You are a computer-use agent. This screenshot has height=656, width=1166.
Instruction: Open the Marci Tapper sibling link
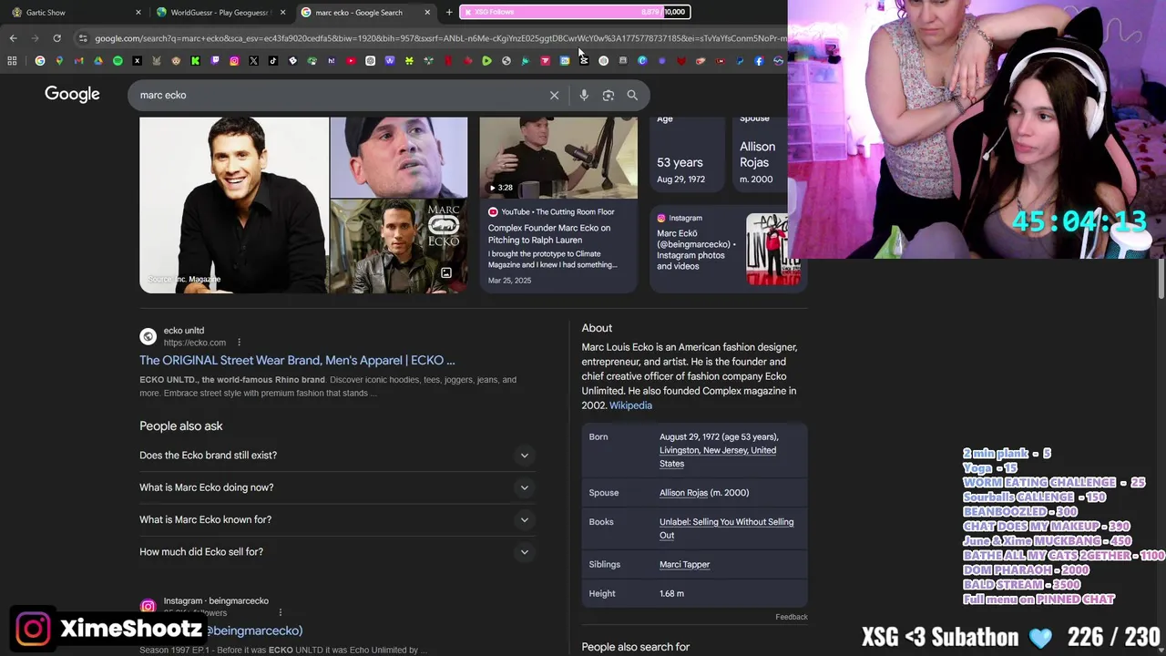pos(684,565)
